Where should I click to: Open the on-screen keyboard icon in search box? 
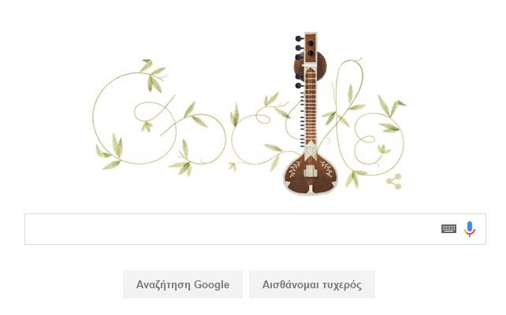[x=448, y=228]
